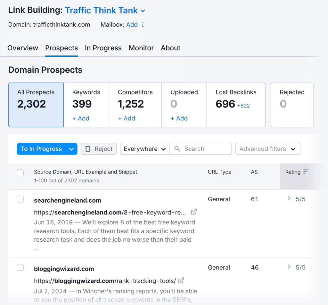Screen dimensions: 328x305
Task: Check the searchengineland.com row checkbox
Action: pyautogui.click(x=20, y=199)
